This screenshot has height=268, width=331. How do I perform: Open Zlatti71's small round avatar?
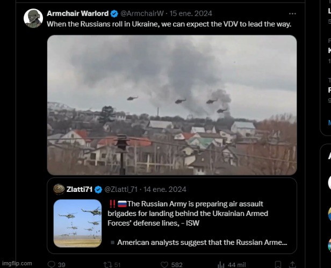coord(59,189)
